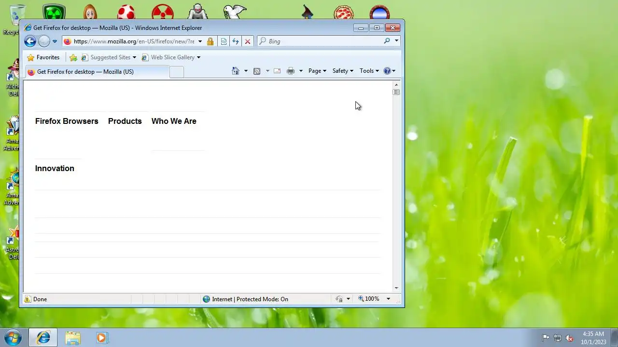Image resolution: width=618 pixels, height=347 pixels.
Task: Go back using the browser Back arrow
Action: pos(30,41)
